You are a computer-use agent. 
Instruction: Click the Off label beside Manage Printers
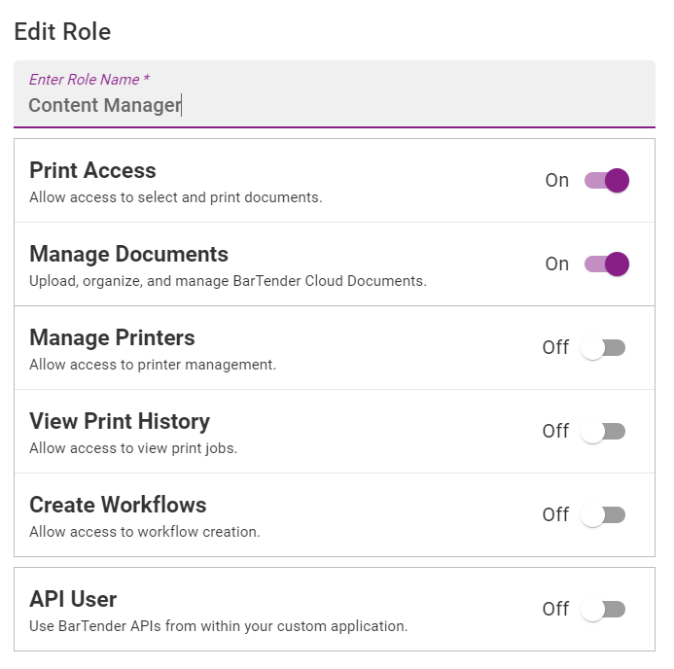555,347
